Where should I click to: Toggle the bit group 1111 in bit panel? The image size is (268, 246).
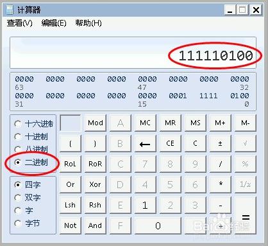point(208,96)
